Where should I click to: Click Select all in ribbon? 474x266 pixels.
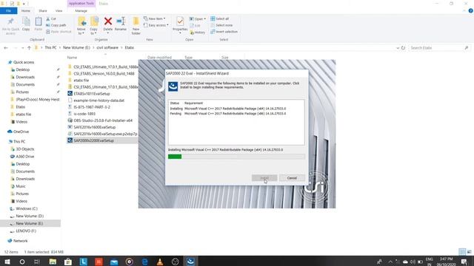coord(220,18)
